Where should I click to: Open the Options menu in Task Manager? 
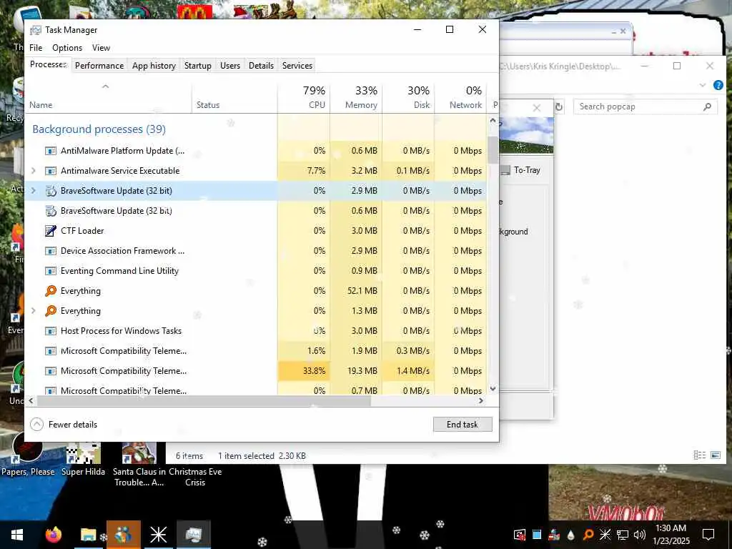[67, 48]
